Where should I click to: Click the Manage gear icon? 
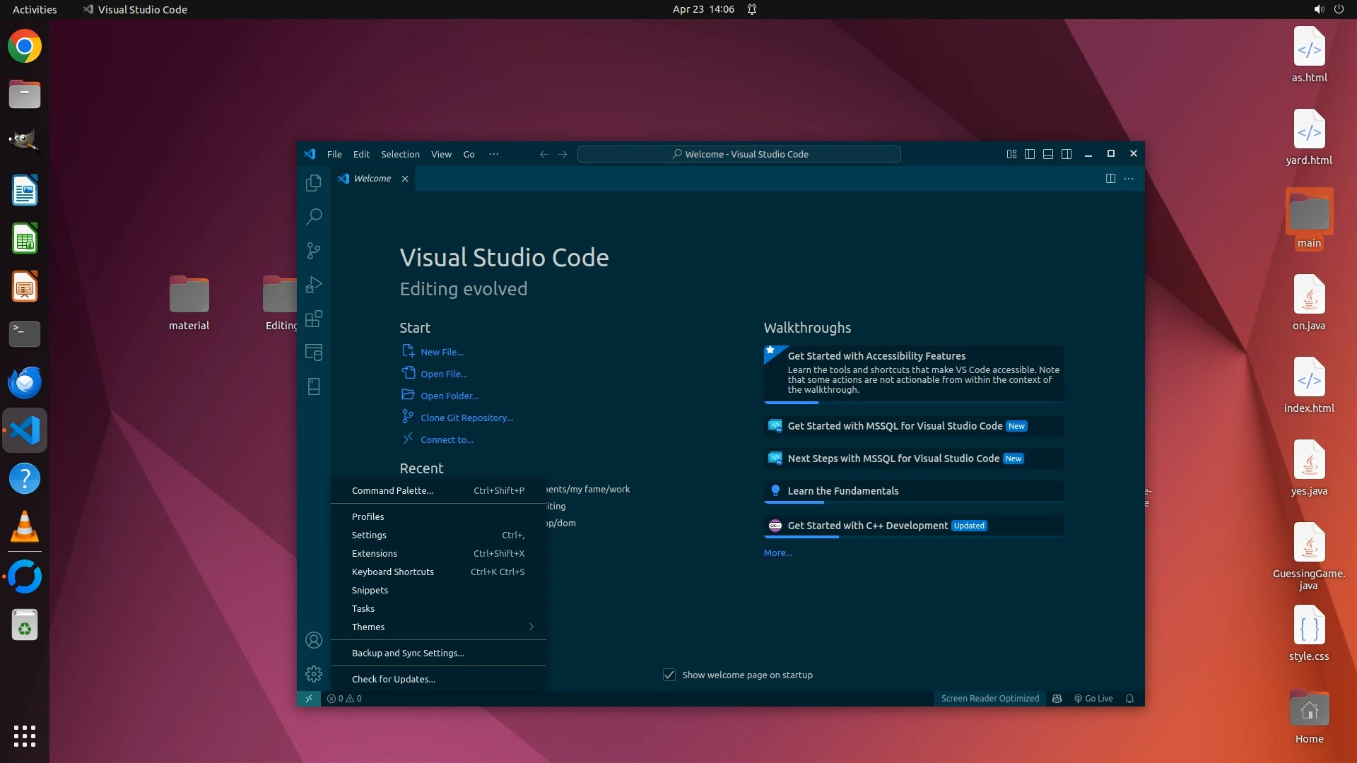click(x=314, y=674)
